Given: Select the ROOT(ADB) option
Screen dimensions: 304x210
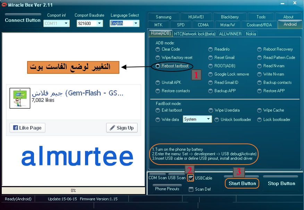Looking at the screenshot, I should [210, 66].
